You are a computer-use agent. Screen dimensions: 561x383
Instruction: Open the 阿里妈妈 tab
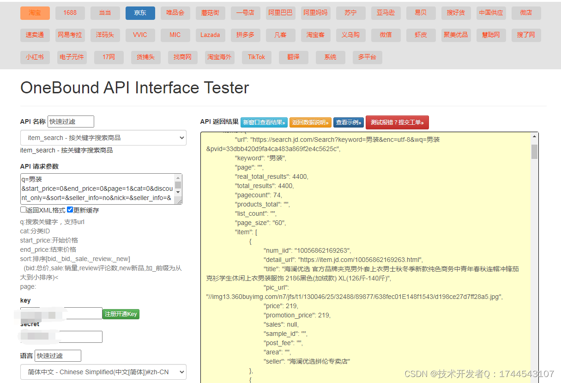[x=316, y=13]
